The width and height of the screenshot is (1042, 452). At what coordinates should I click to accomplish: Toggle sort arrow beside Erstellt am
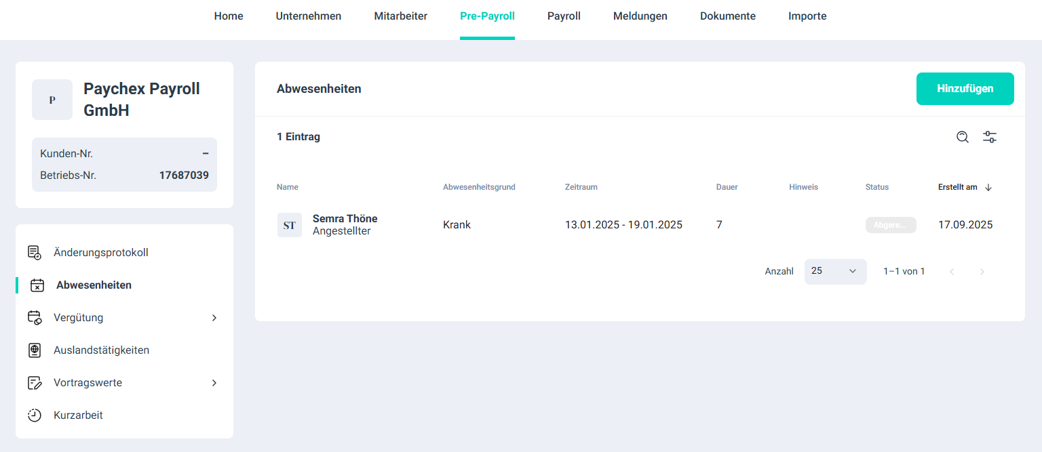click(988, 188)
